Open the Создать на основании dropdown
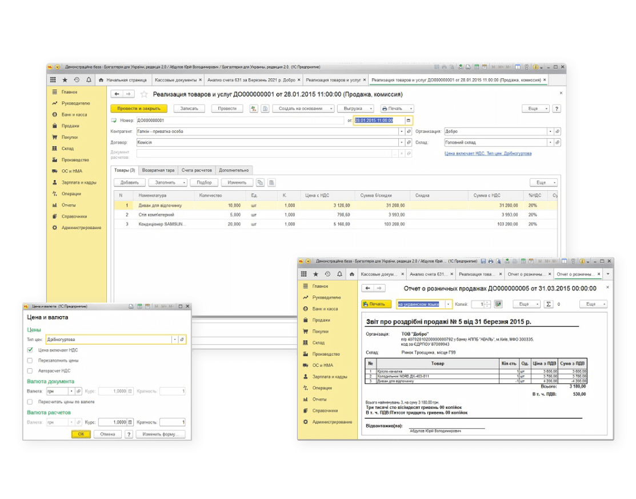 301,109
